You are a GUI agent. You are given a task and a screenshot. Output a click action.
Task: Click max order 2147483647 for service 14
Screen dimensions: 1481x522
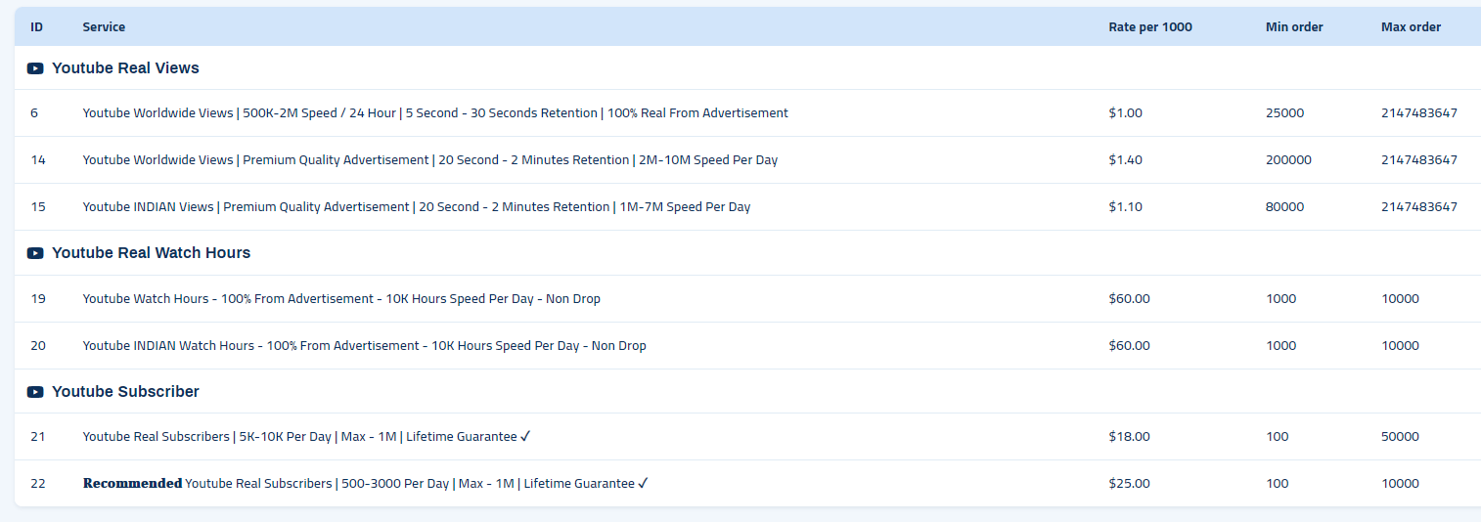1418,160
